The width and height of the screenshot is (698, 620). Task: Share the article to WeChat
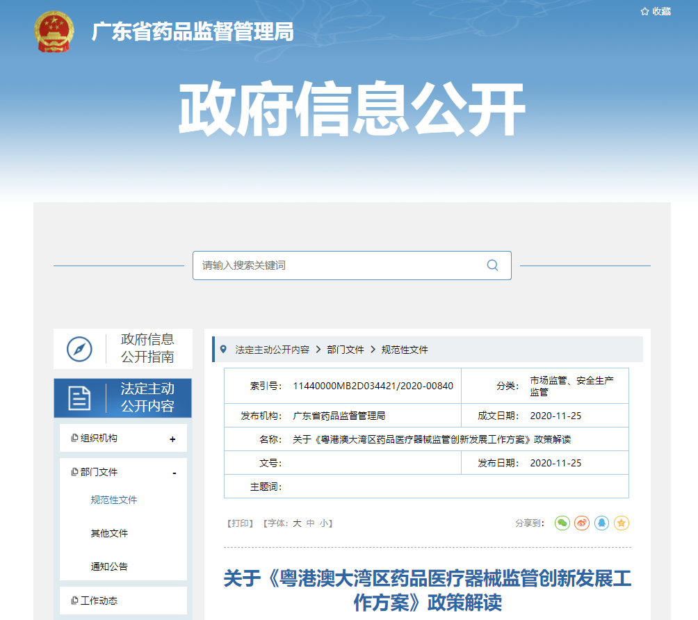point(562,523)
